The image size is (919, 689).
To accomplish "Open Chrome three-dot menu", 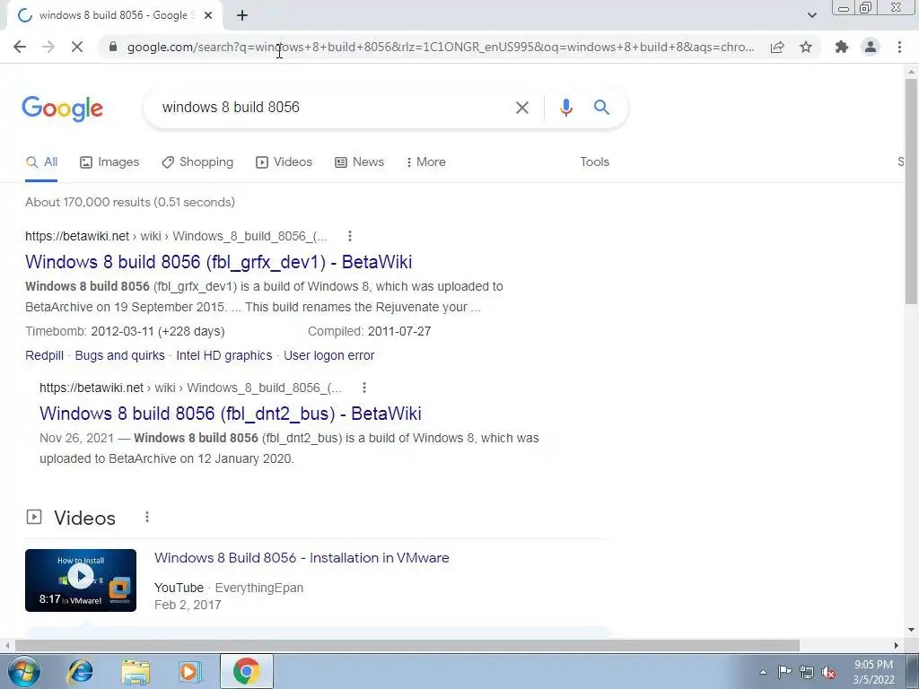I will pos(899,47).
